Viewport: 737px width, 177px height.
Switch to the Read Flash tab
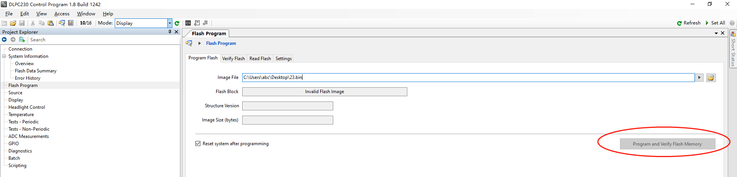point(260,59)
